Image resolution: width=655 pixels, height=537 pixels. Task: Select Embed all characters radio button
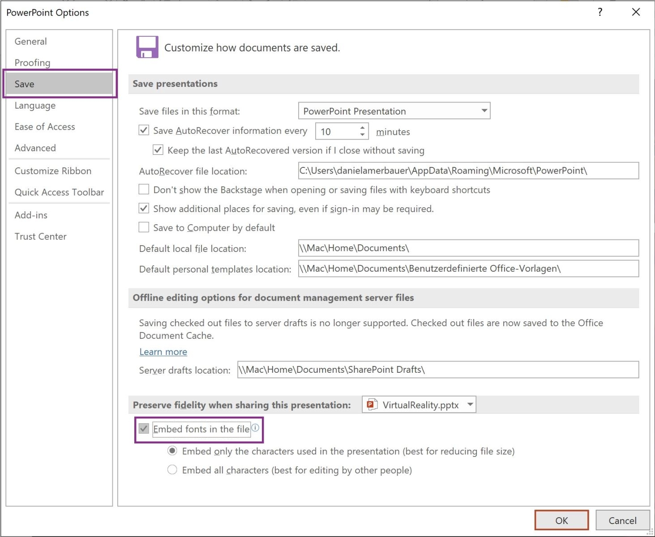pos(172,470)
